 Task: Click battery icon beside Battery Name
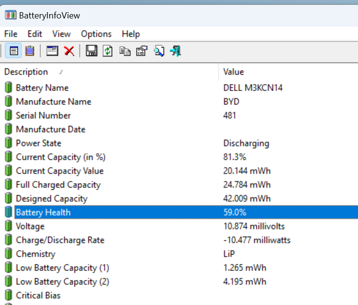click(8, 87)
